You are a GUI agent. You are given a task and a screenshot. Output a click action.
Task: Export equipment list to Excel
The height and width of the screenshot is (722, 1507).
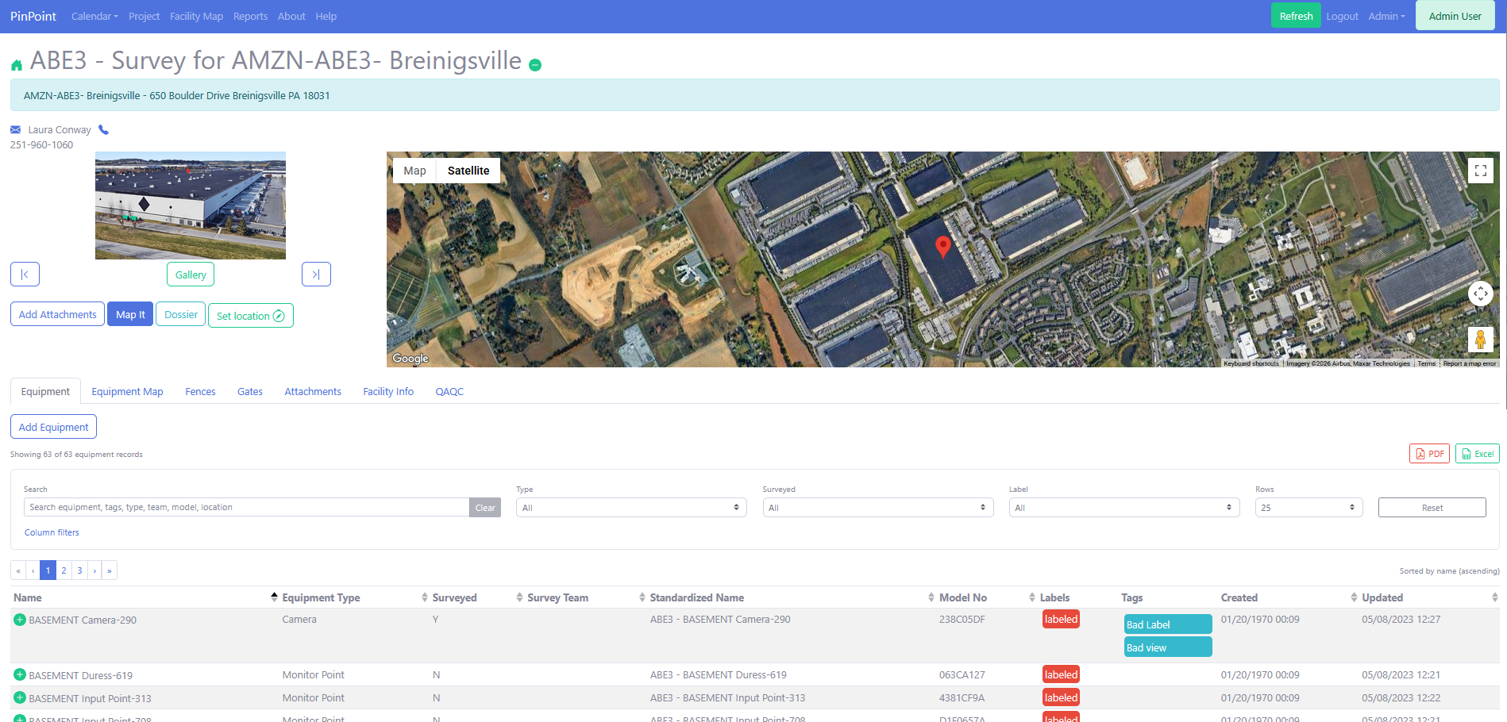pos(1477,454)
